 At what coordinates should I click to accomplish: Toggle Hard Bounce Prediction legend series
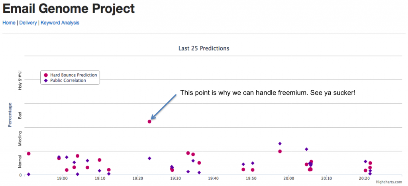[73, 75]
